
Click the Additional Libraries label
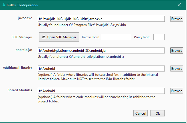(17, 68)
